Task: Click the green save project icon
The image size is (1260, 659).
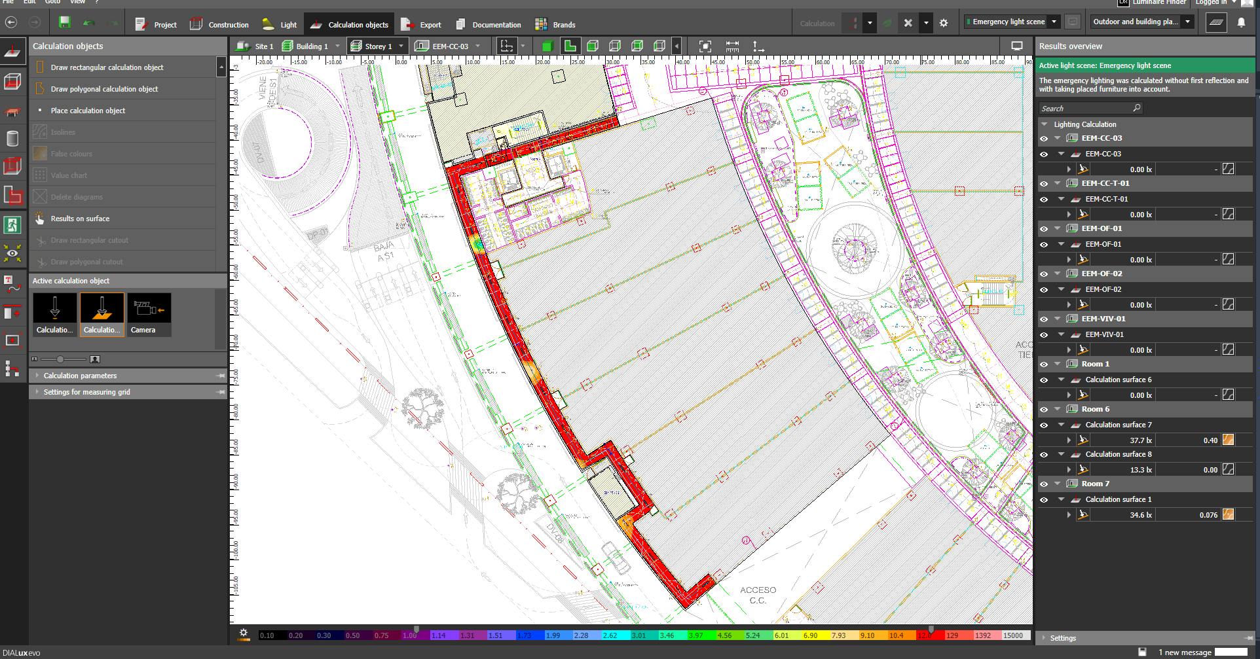Action: point(64,23)
